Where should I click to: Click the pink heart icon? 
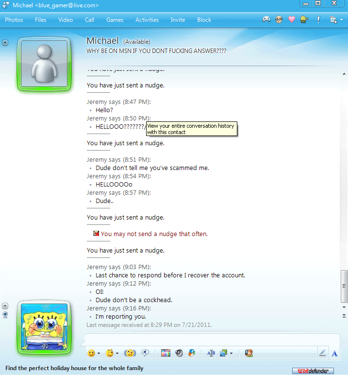point(292,19)
